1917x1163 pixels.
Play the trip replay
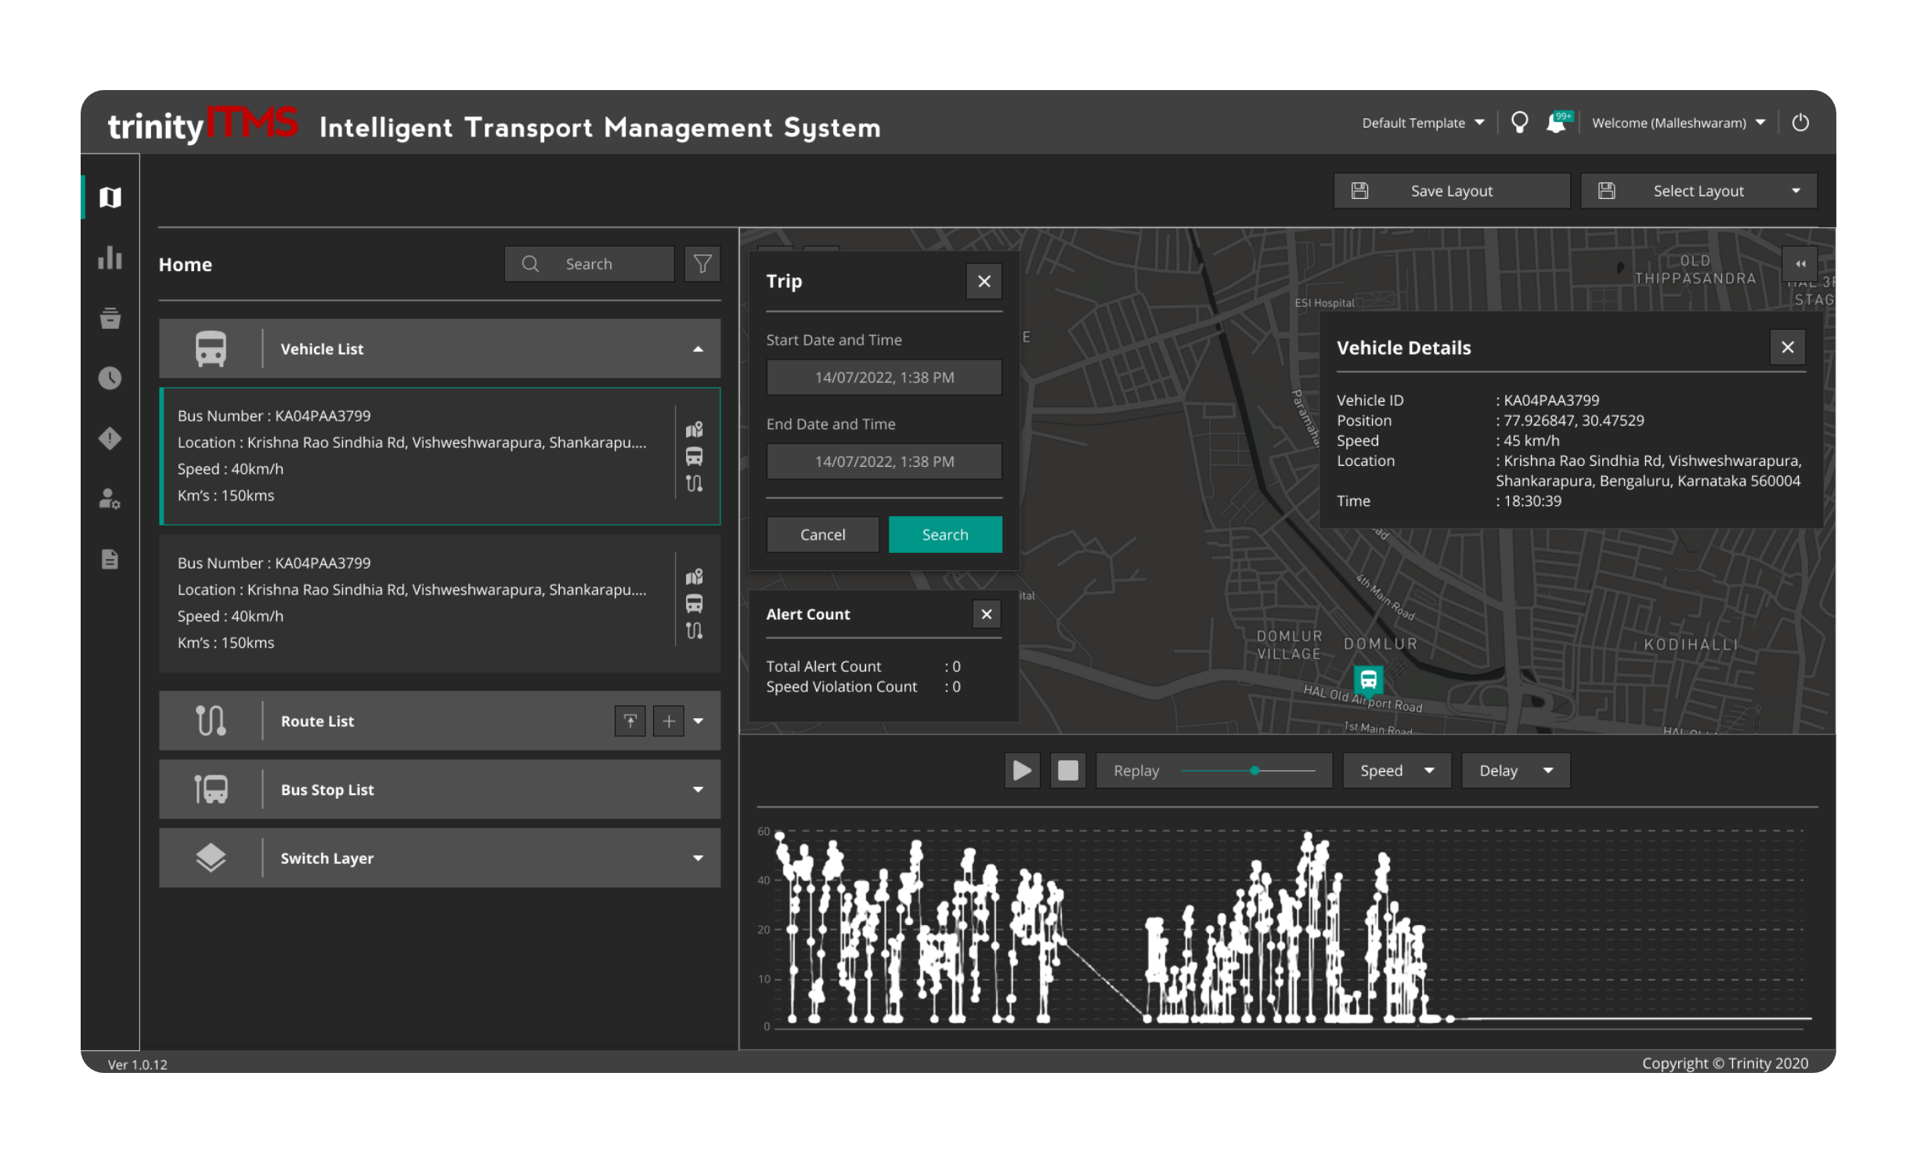1023,771
